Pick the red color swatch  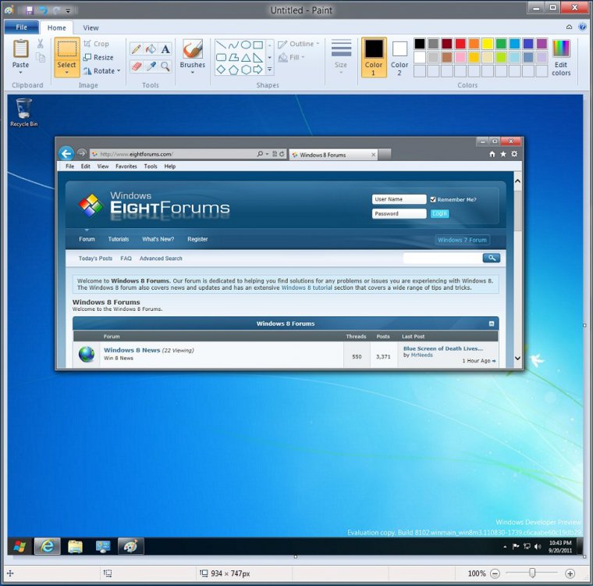(x=460, y=44)
